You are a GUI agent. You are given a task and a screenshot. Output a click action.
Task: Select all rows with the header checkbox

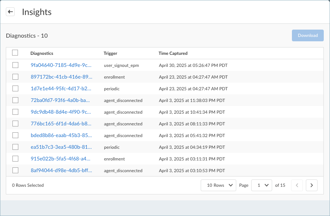(x=15, y=53)
